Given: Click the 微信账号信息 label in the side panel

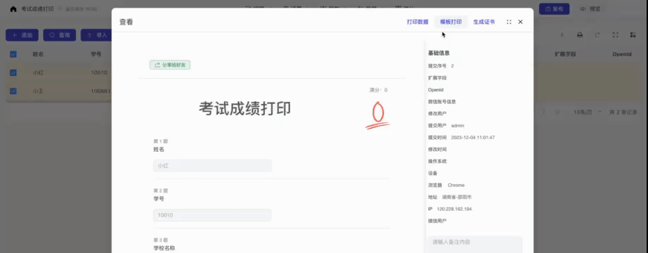Looking at the screenshot, I should [x=442, y=101].
